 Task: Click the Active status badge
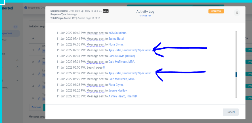click(x=106, y=11)
